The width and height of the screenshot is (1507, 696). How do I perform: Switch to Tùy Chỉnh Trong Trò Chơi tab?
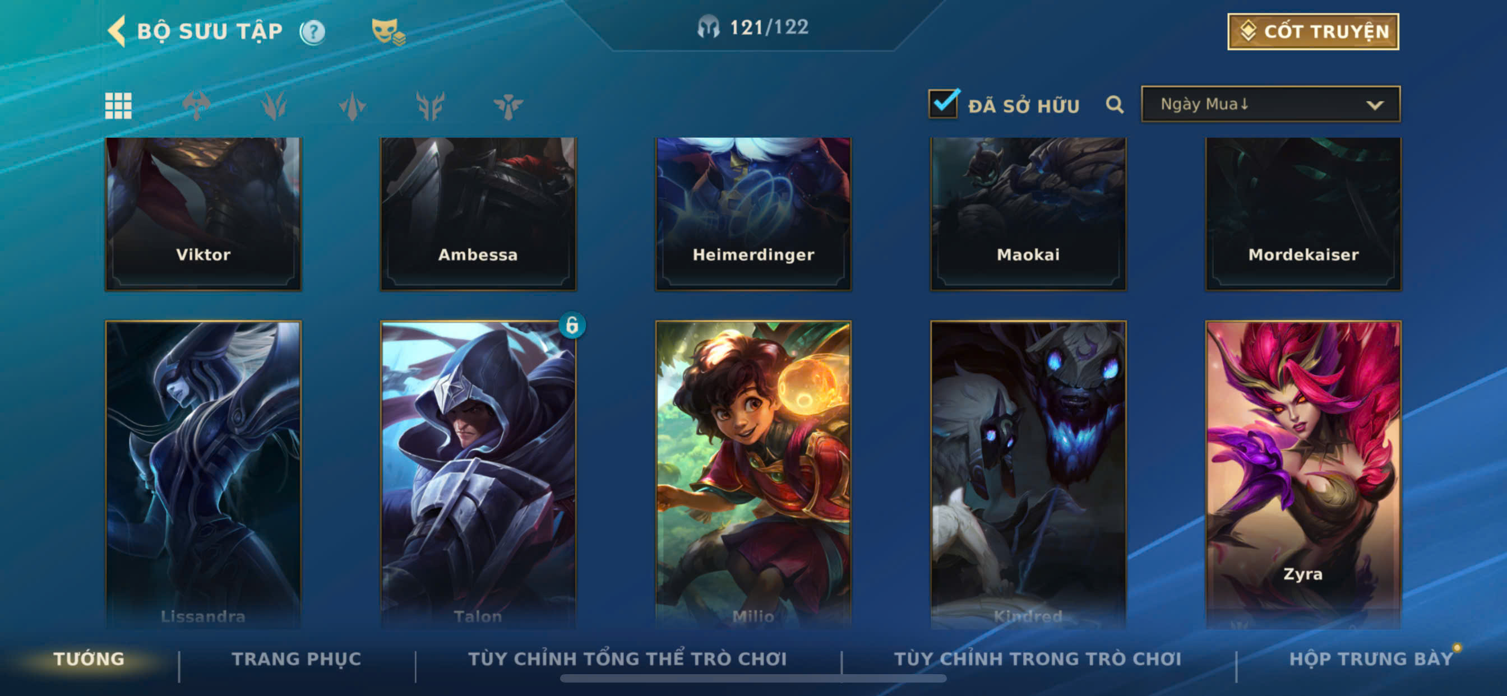pos(1037,658)
